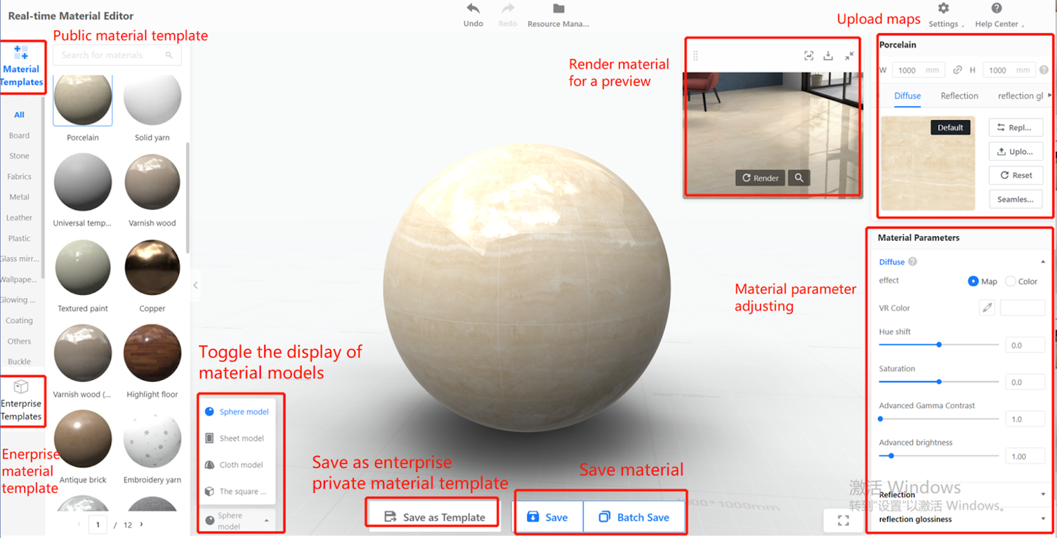The width and height of the screenshot is (1057, 538).
Task: Select the Map effect radio button
Action: click(973, 281)
